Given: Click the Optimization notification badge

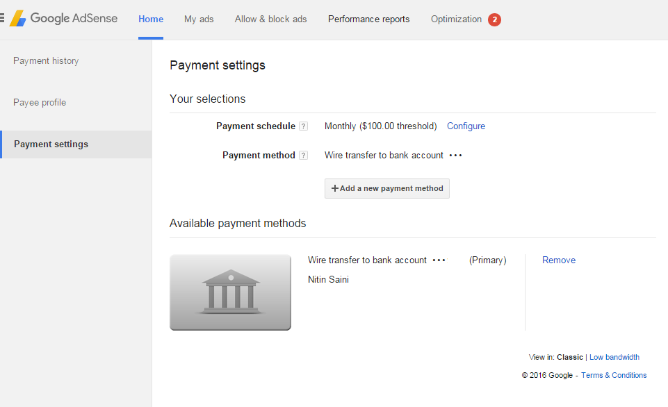Looking at the screenshot, I should coord(494,19).
